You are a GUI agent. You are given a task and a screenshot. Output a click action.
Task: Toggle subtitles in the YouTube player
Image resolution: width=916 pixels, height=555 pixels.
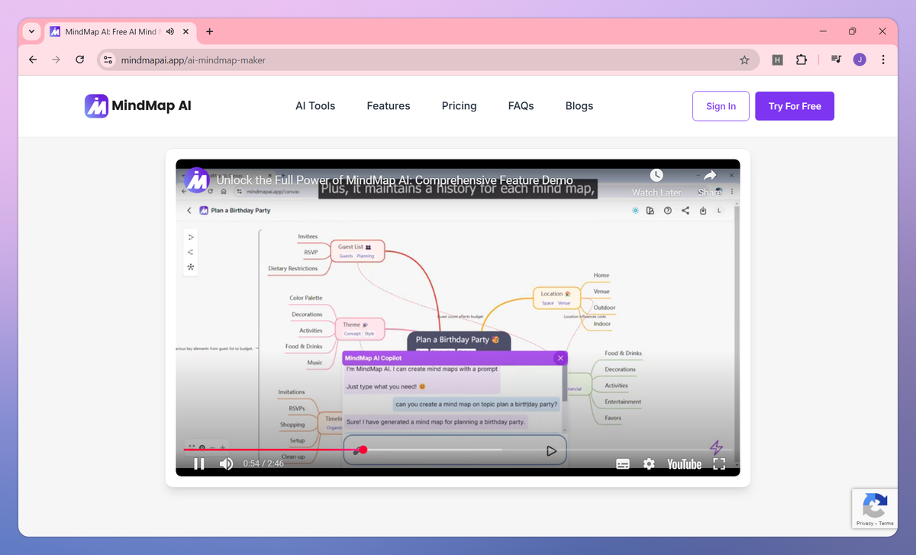coord(623,463)
